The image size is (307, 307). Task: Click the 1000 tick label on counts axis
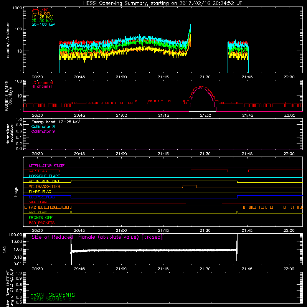(x=17, y=8)
